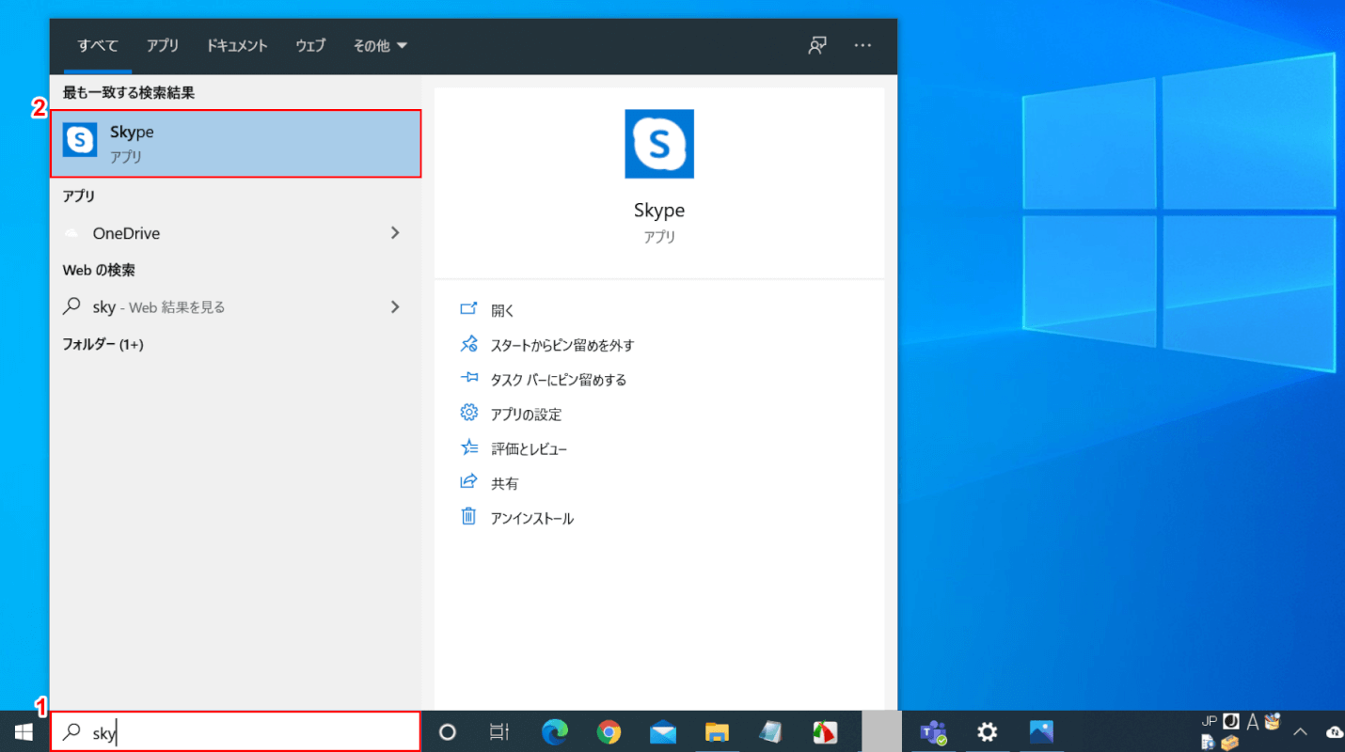This screenshot has width=1345, height=752.
Task: Switch to the ドキュメント tab
Action: point(237,45)
